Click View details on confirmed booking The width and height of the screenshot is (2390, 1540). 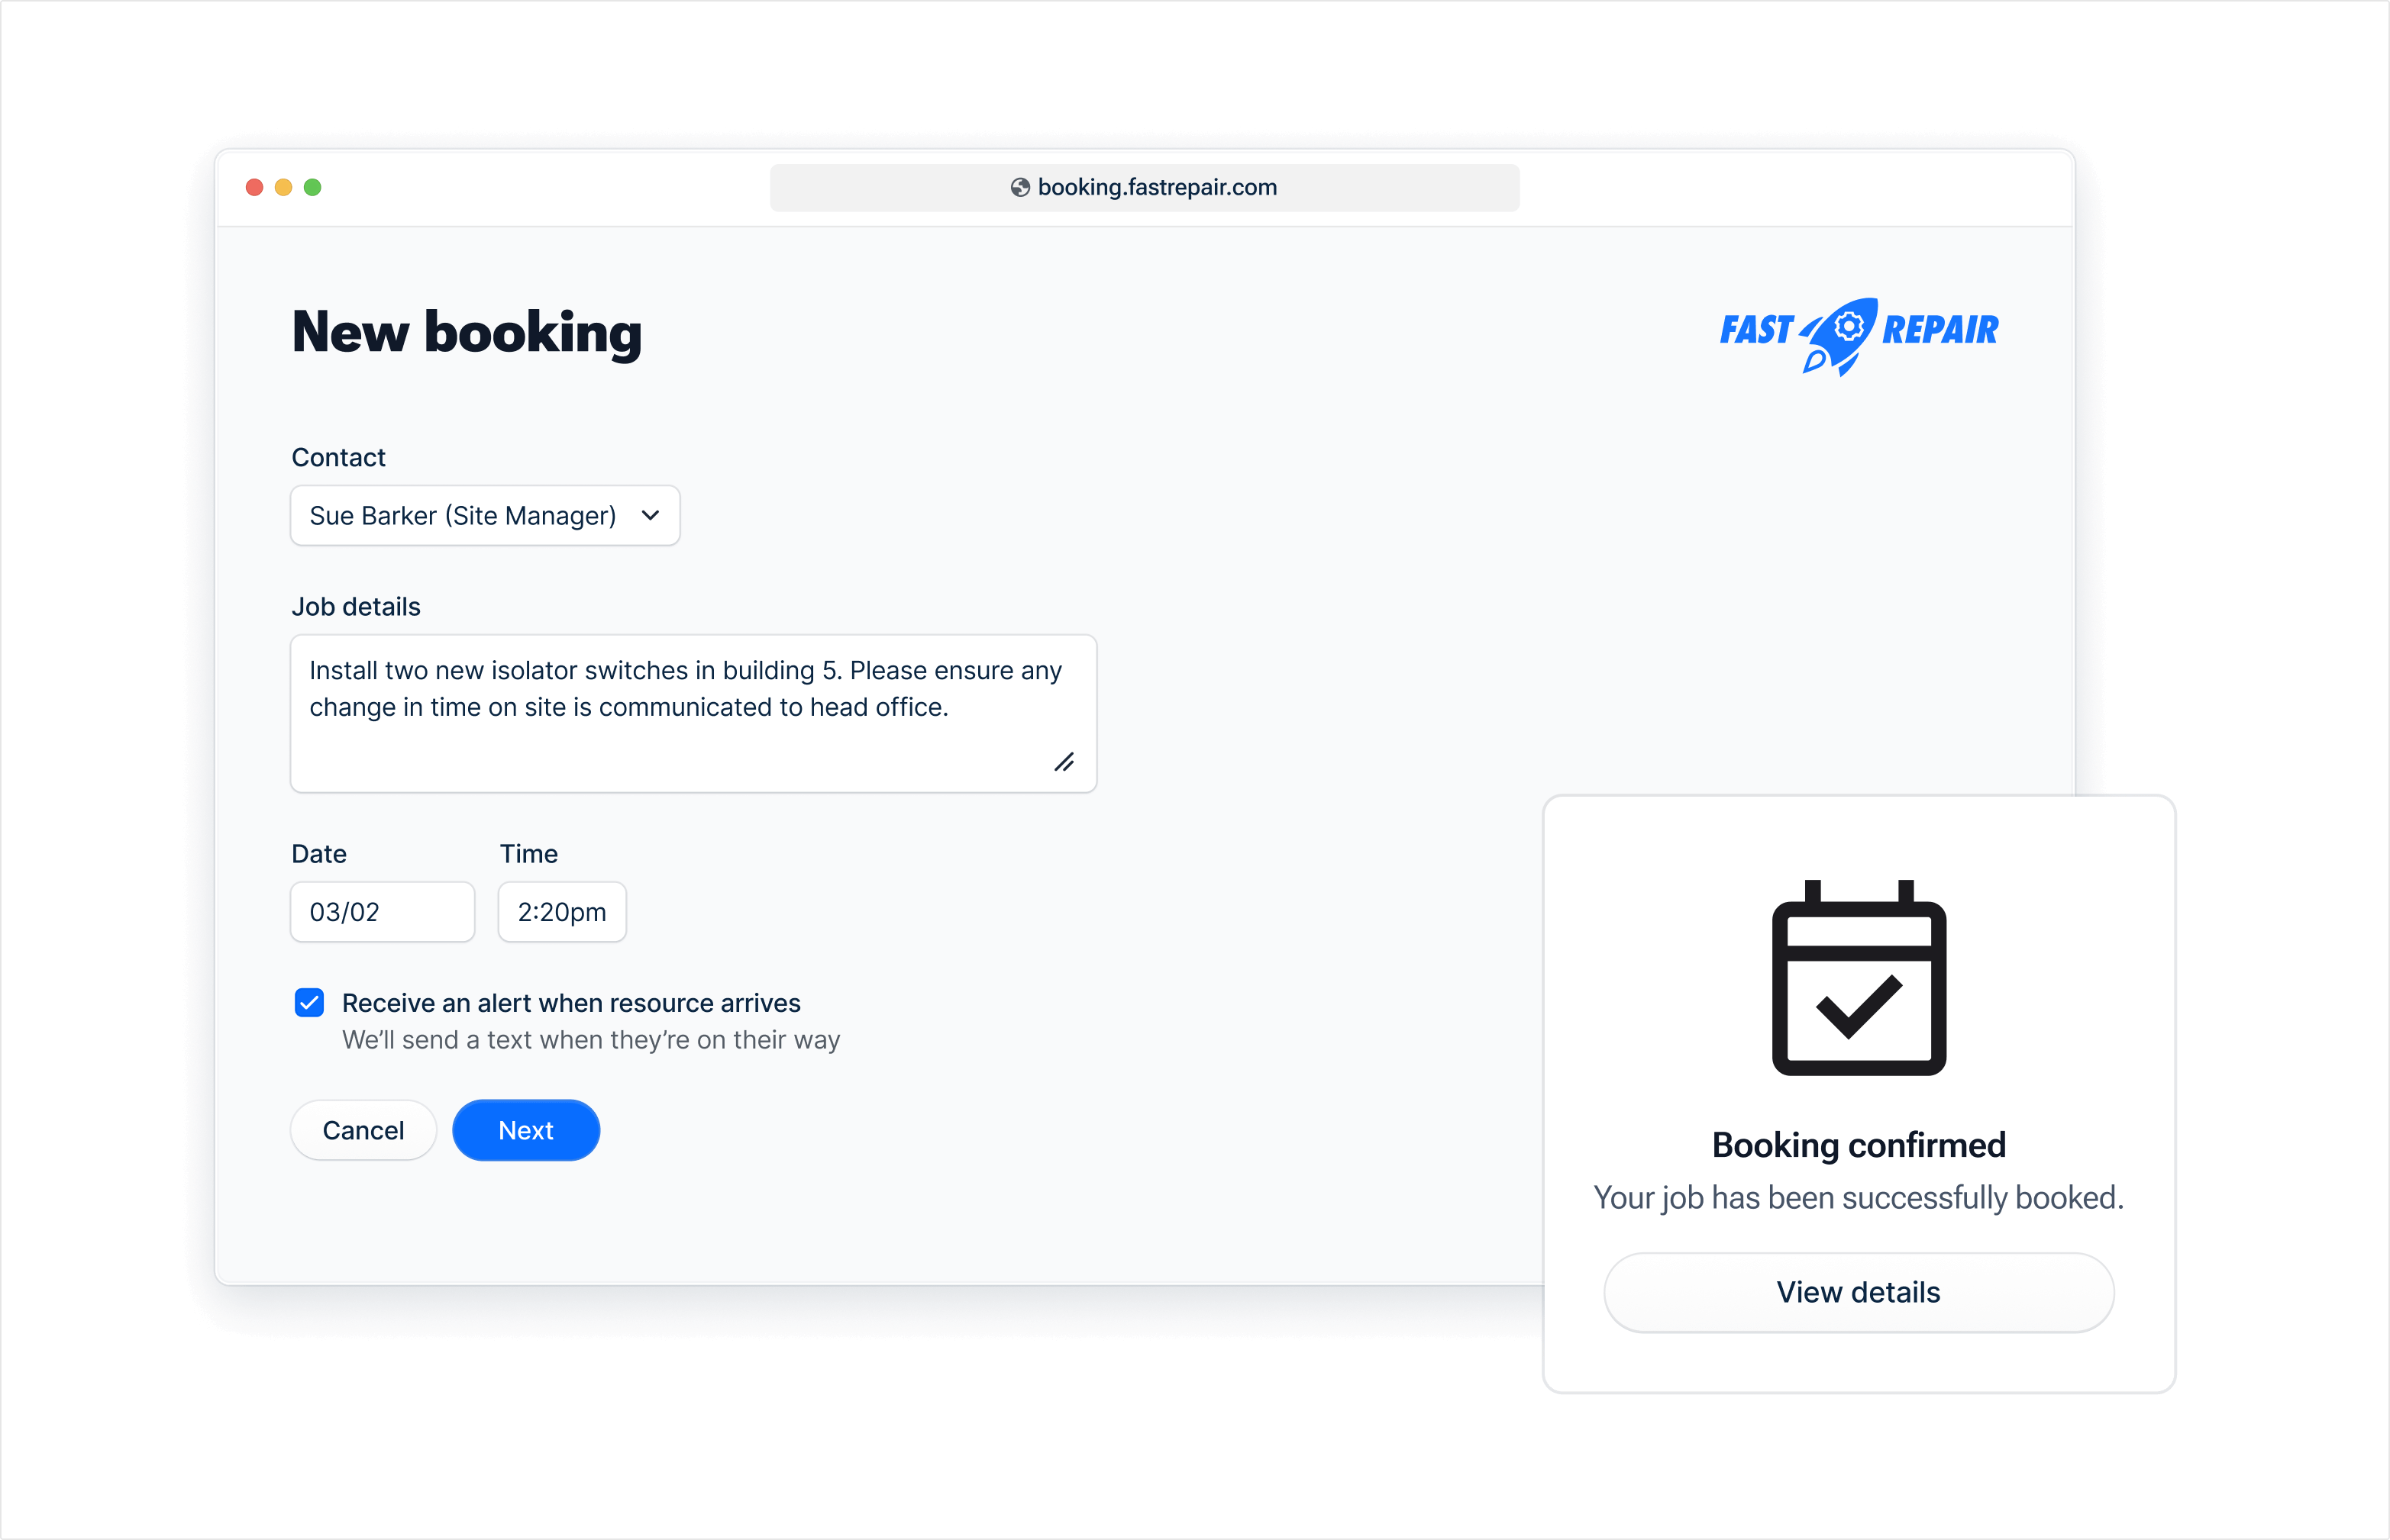click(1857, 1291)
